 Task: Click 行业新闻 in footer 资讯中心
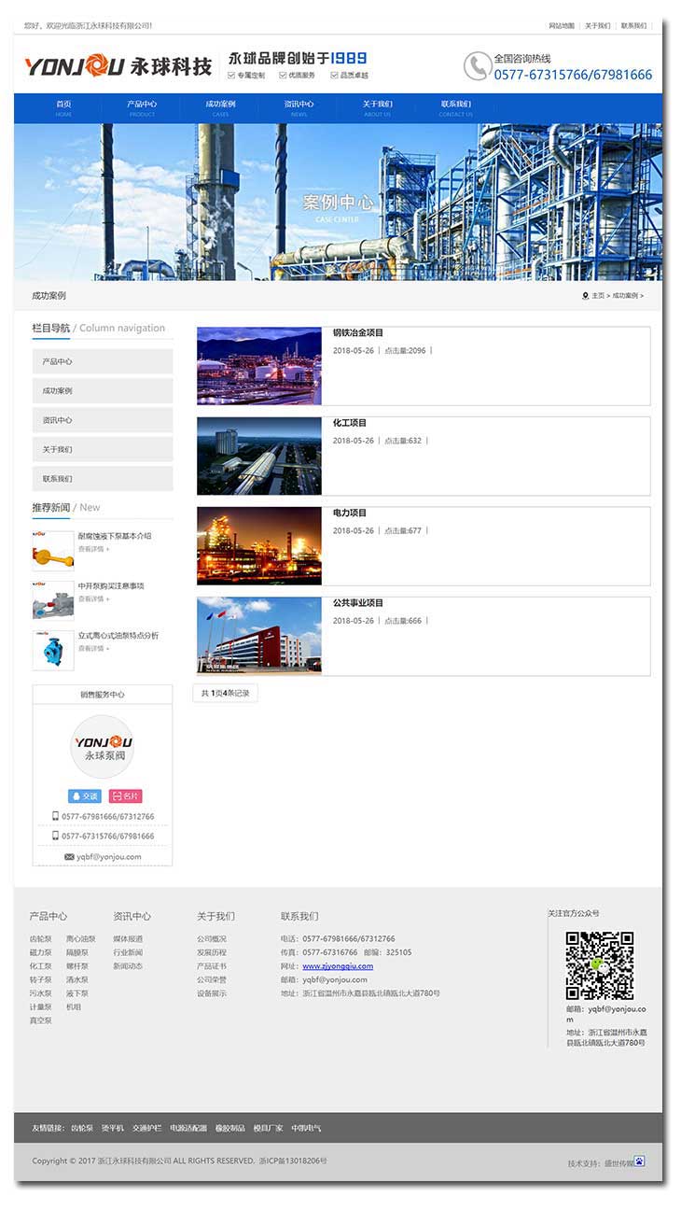[x=129, y=952]
